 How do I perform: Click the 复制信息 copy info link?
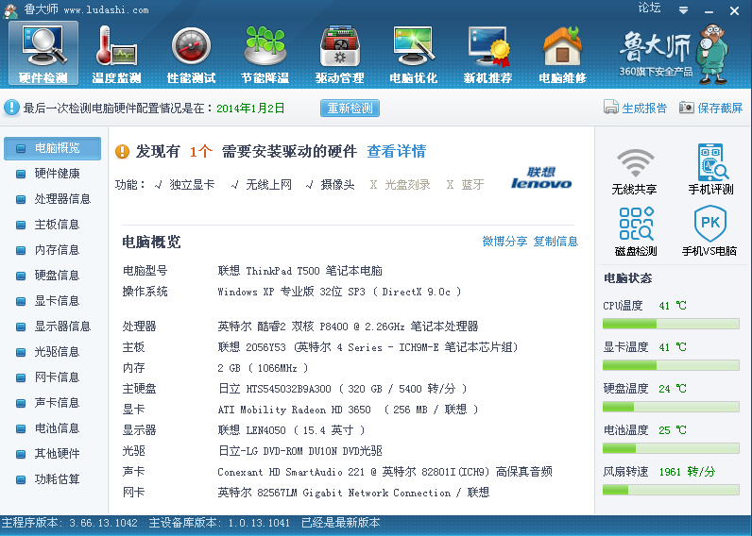pos(555,242)
